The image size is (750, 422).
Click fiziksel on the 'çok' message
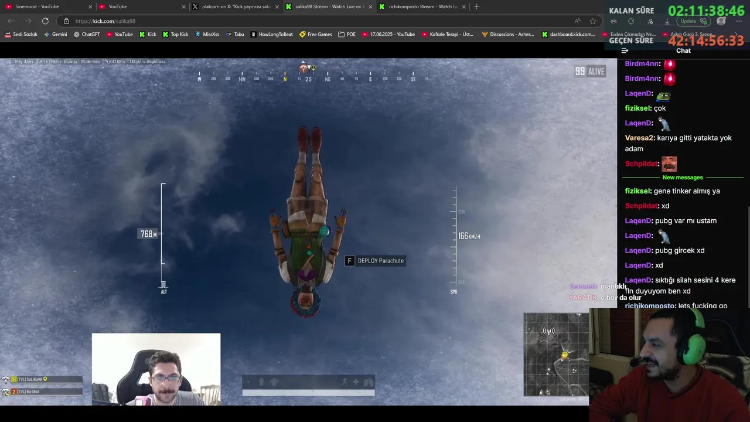coord(637,108)
